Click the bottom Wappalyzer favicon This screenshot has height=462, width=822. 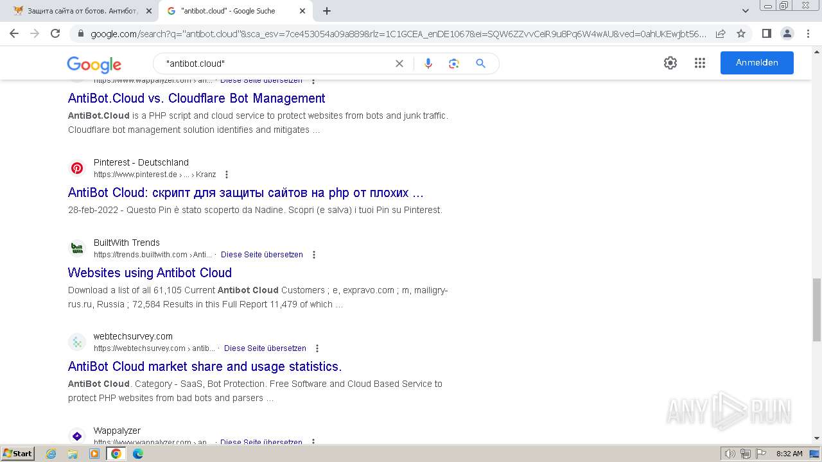(77, 436)
